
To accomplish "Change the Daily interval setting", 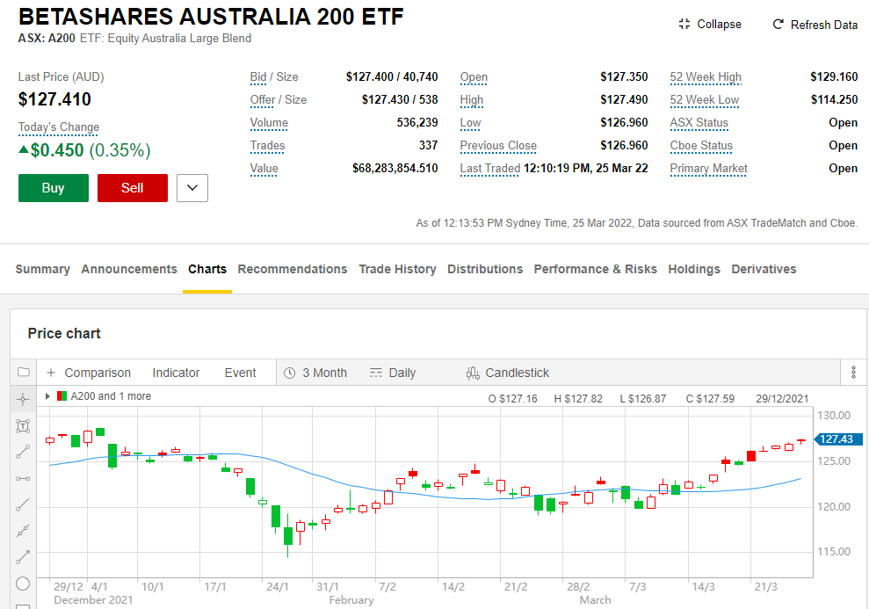I will click(393, 373).
